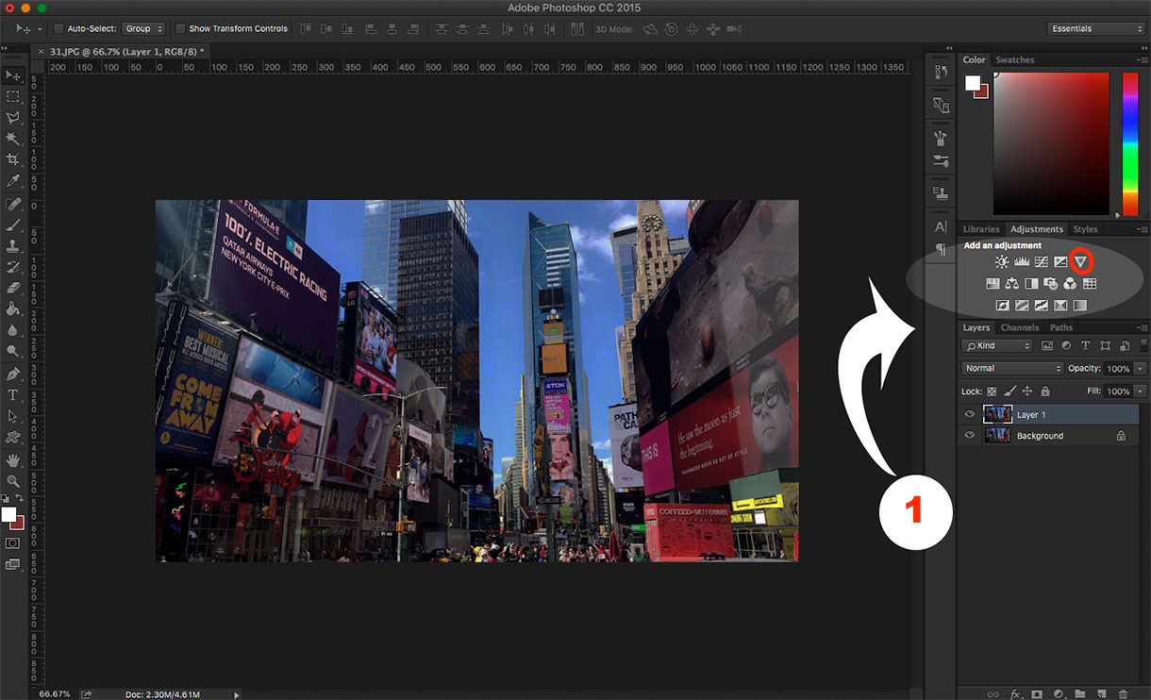Enable the Auto-Select checkbox
Viewport: 1151px width, 700px height.
[x=58, y=29]
